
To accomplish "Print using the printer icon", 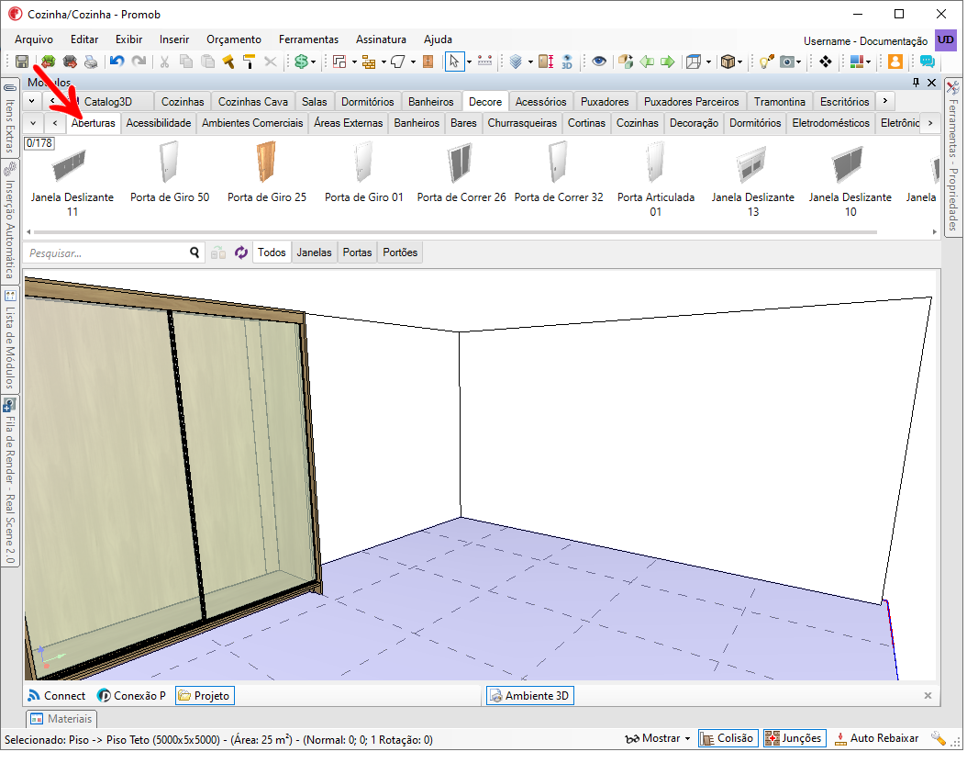I will click(91, 62).
